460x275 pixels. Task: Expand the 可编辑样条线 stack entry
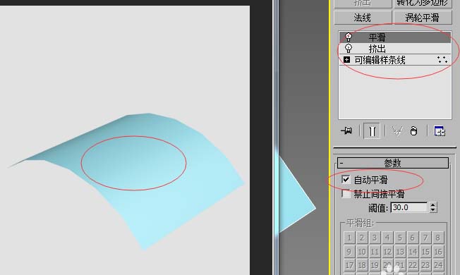coord(346,60)
